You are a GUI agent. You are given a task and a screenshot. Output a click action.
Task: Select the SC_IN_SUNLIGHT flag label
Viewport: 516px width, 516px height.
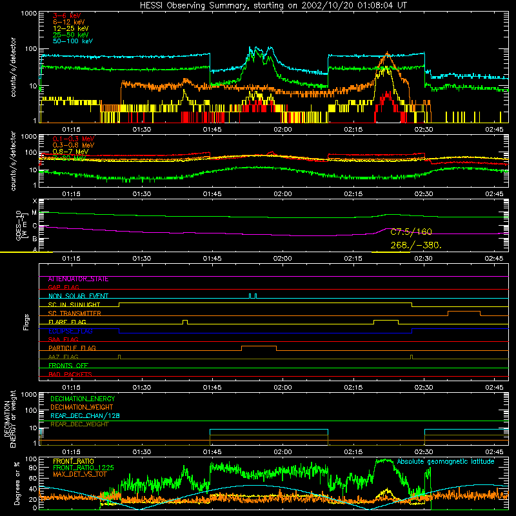click(74, 304)
